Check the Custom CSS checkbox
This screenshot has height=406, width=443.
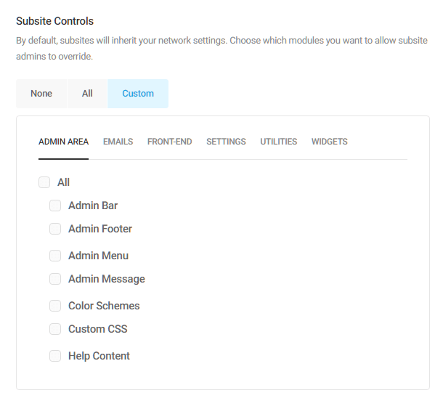pos(55,329)
